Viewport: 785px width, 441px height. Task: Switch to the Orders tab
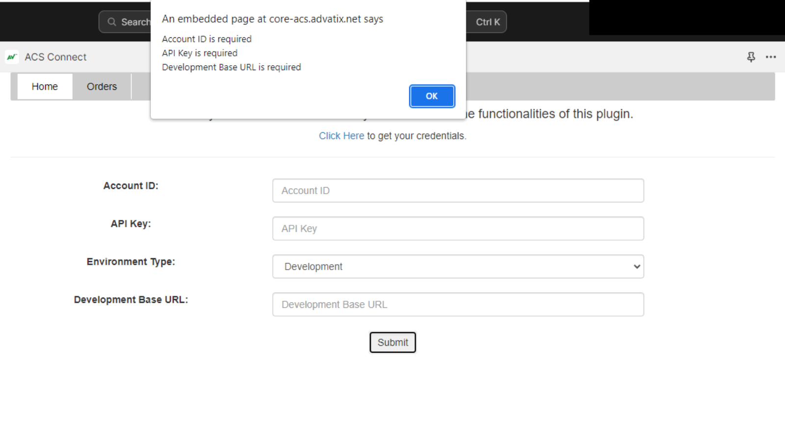[x=102, y=86]
